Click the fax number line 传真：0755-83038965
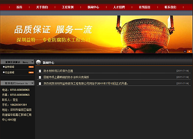Image resolution: width=193 pixels, height=139 pixels. click(x=16, y=95)
